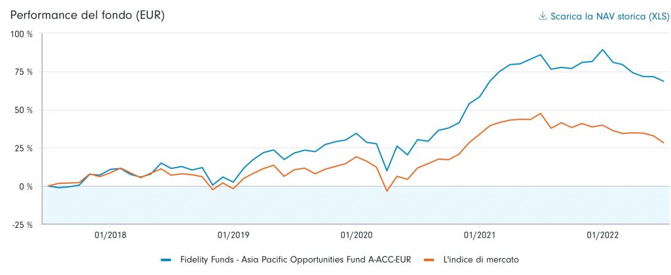This screenshot has width=671, height=275.
Task: Toggle the L'indice di mercato series label
Action: pos(480,260)
